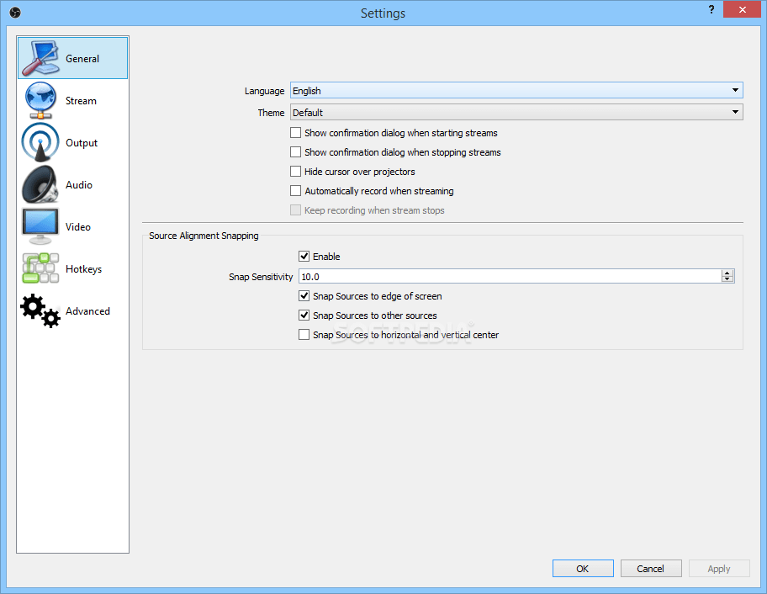
Task: Open Video settings via monitor icon
Action: pos(40,226)
